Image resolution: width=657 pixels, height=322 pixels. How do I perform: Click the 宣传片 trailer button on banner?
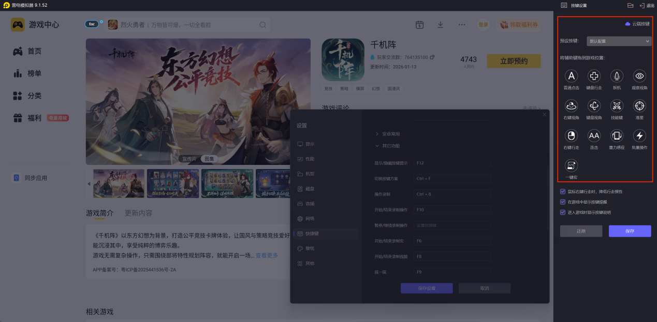(189, 159)
